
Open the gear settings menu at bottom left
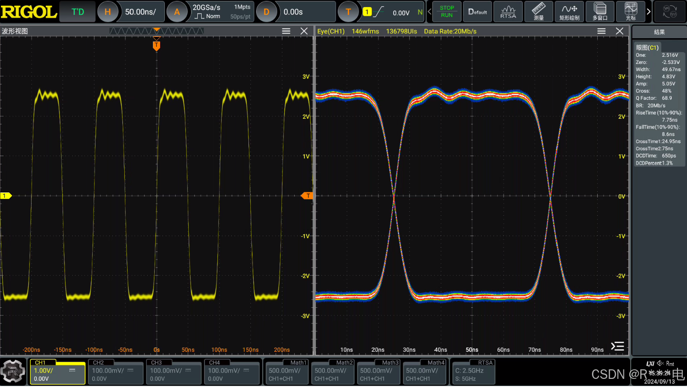coord(13,371)
